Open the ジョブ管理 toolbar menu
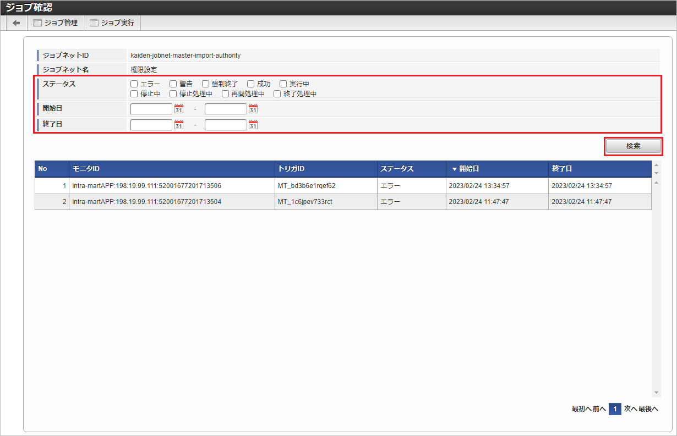The image size is (677, 436). (x=55, y=23)
